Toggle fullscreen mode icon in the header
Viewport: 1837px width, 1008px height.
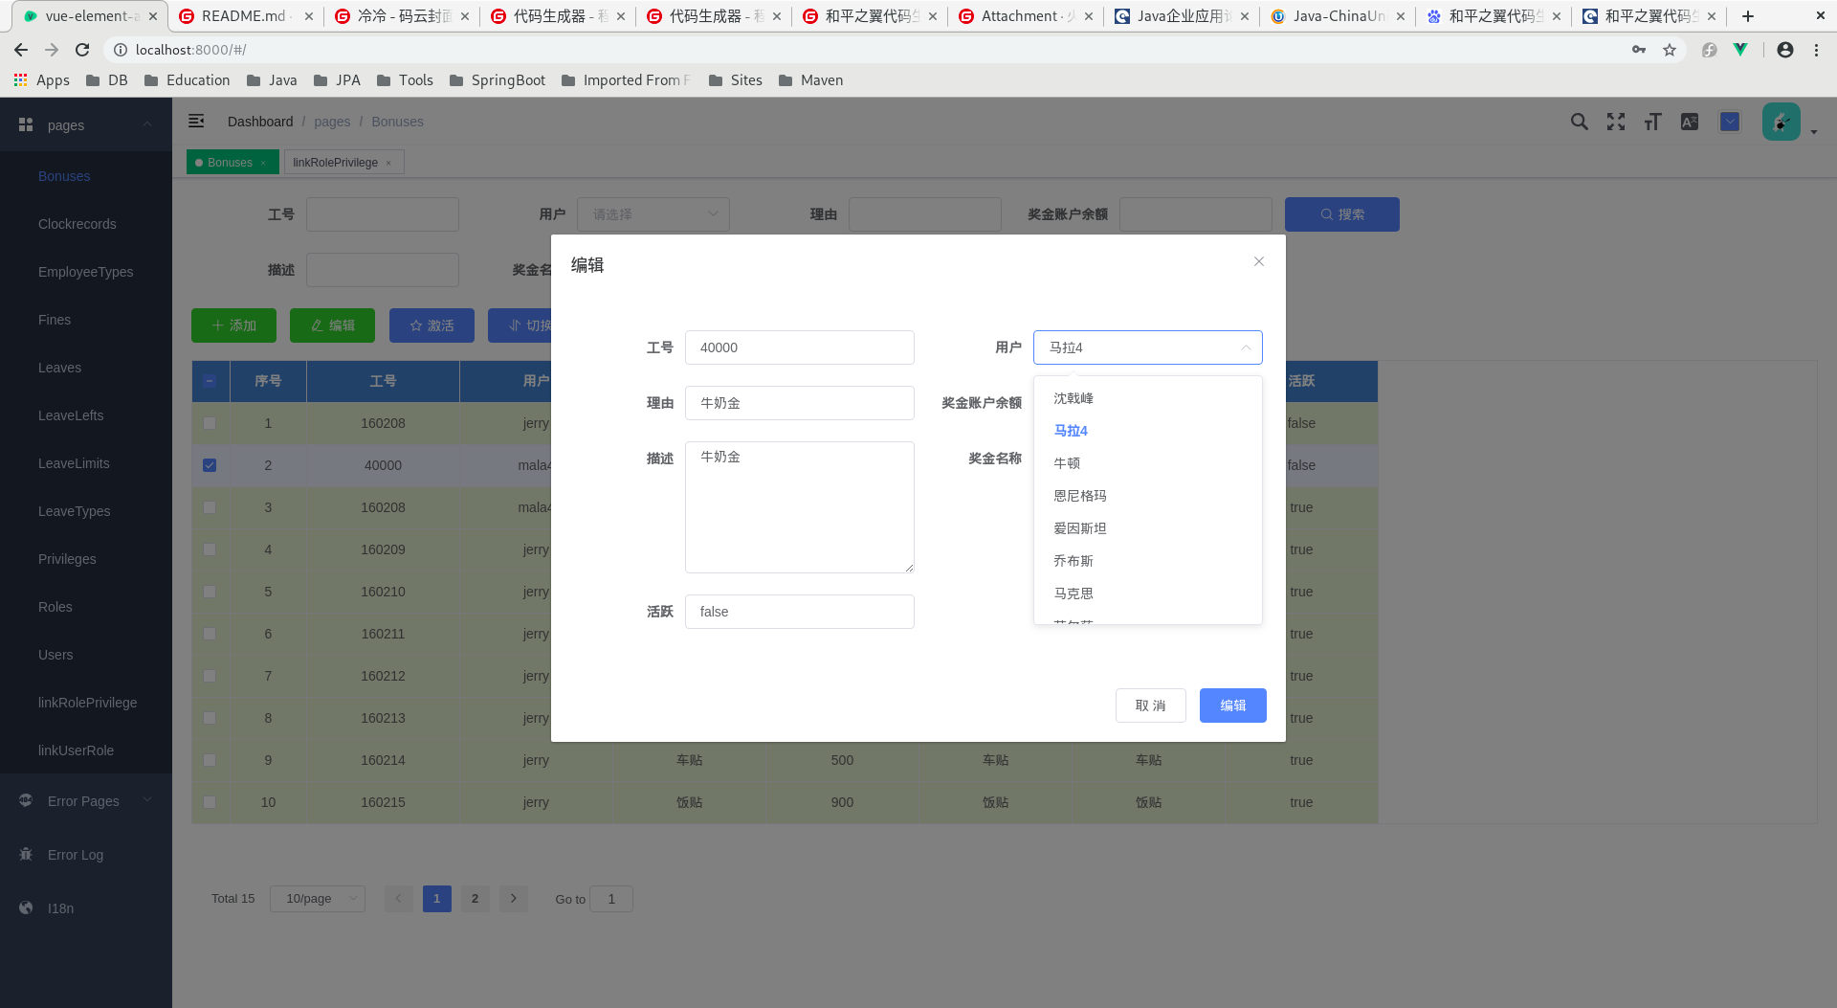(1615, 122)
